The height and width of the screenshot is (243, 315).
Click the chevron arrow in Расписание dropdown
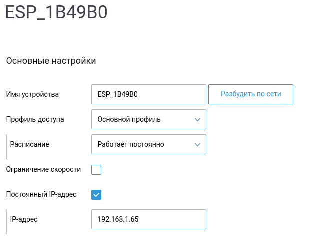[x=196, y=144]
